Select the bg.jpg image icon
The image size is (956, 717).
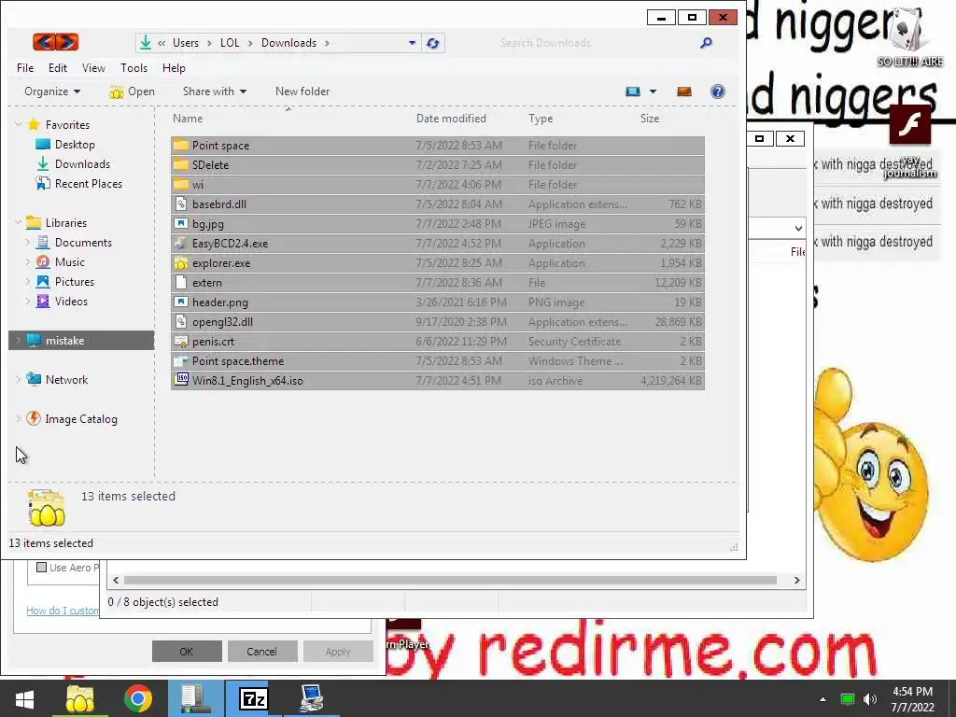[180, 224]
